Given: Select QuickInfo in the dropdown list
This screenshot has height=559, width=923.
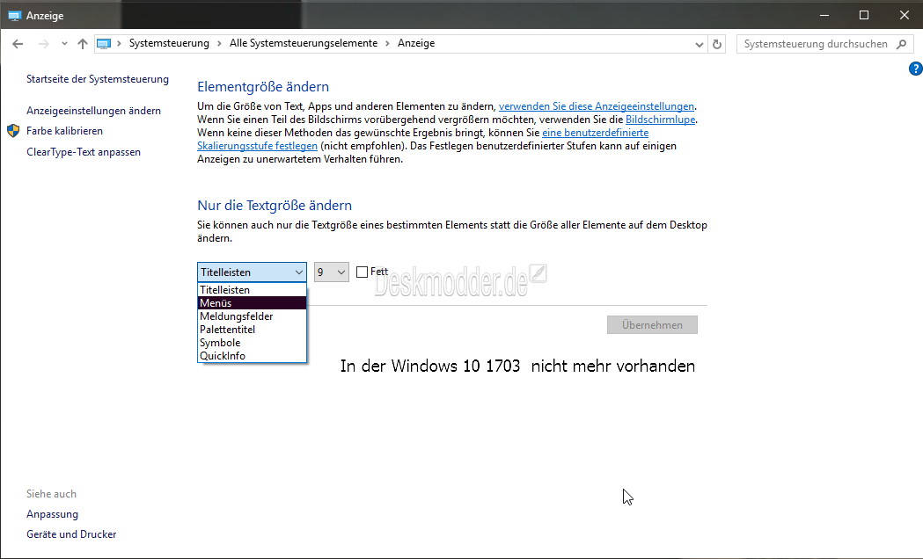Looking at the screenshot, I should pyautogui.click(x=252, y=356).
